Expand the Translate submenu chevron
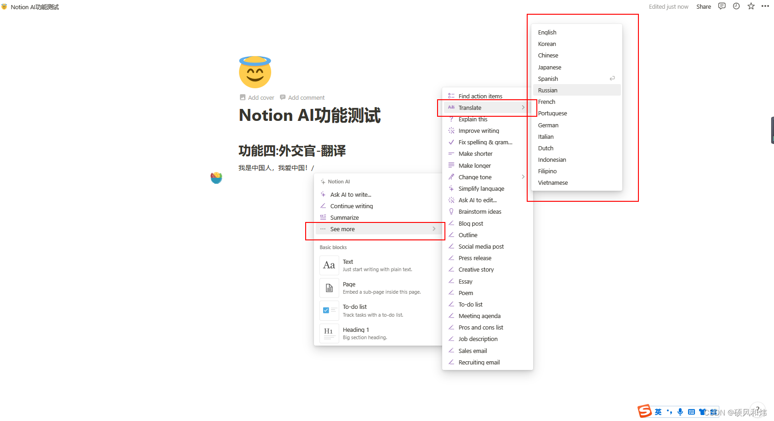774x421 pixels. pyautogui.click(x=523, y=108)
